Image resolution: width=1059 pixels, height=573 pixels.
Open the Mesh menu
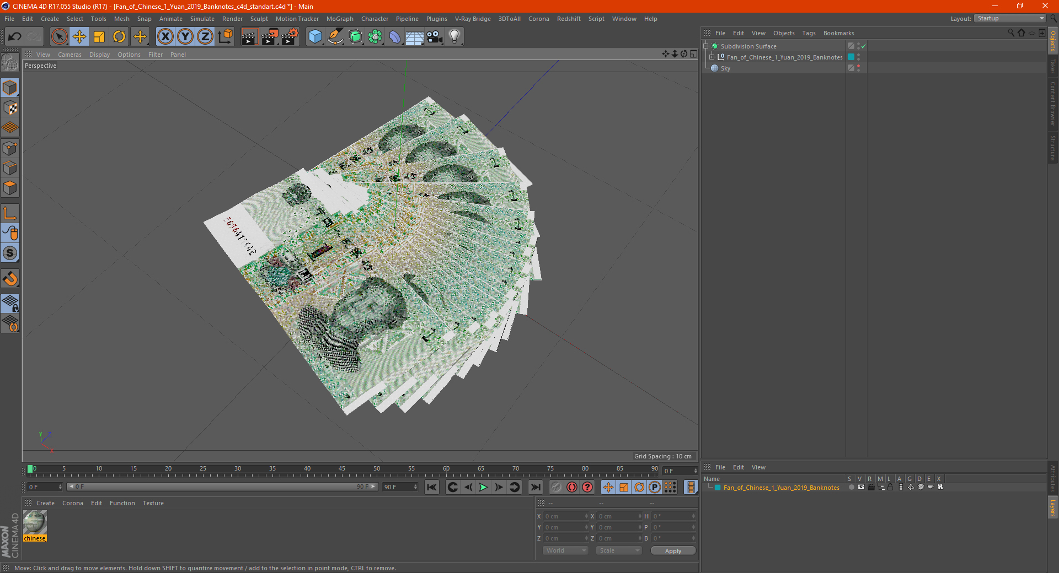pyautogui.click(x=121, y=19)
